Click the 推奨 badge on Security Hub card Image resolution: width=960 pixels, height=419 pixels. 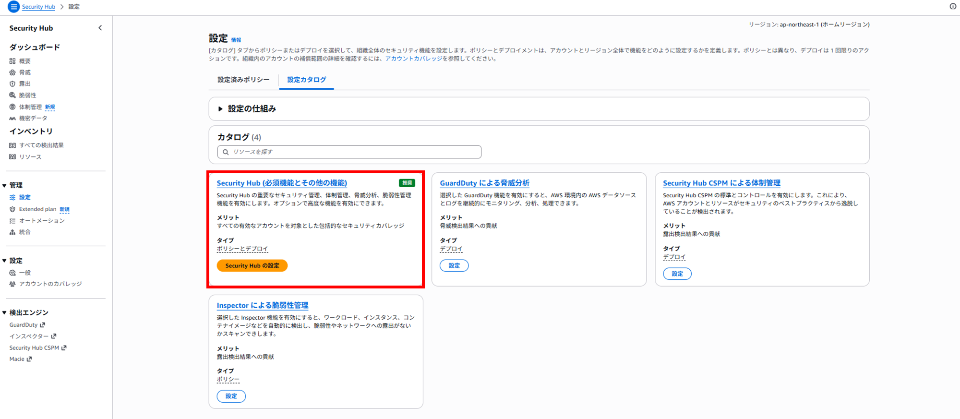tap(407, 183)
